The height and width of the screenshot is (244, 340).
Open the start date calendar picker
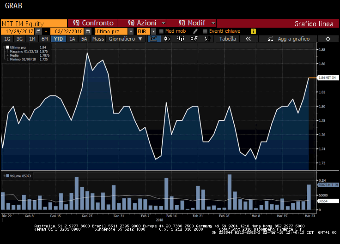[x=38, y=31]
